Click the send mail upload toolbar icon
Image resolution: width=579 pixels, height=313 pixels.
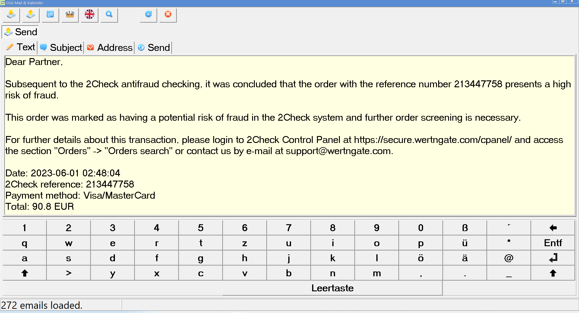click(31, 15)
